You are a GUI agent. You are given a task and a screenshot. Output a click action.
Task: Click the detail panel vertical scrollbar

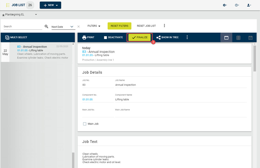pos(255,58)
